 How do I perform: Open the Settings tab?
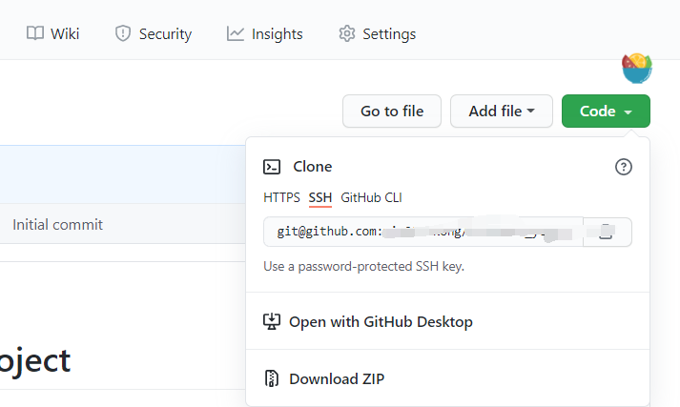(377, 33)
